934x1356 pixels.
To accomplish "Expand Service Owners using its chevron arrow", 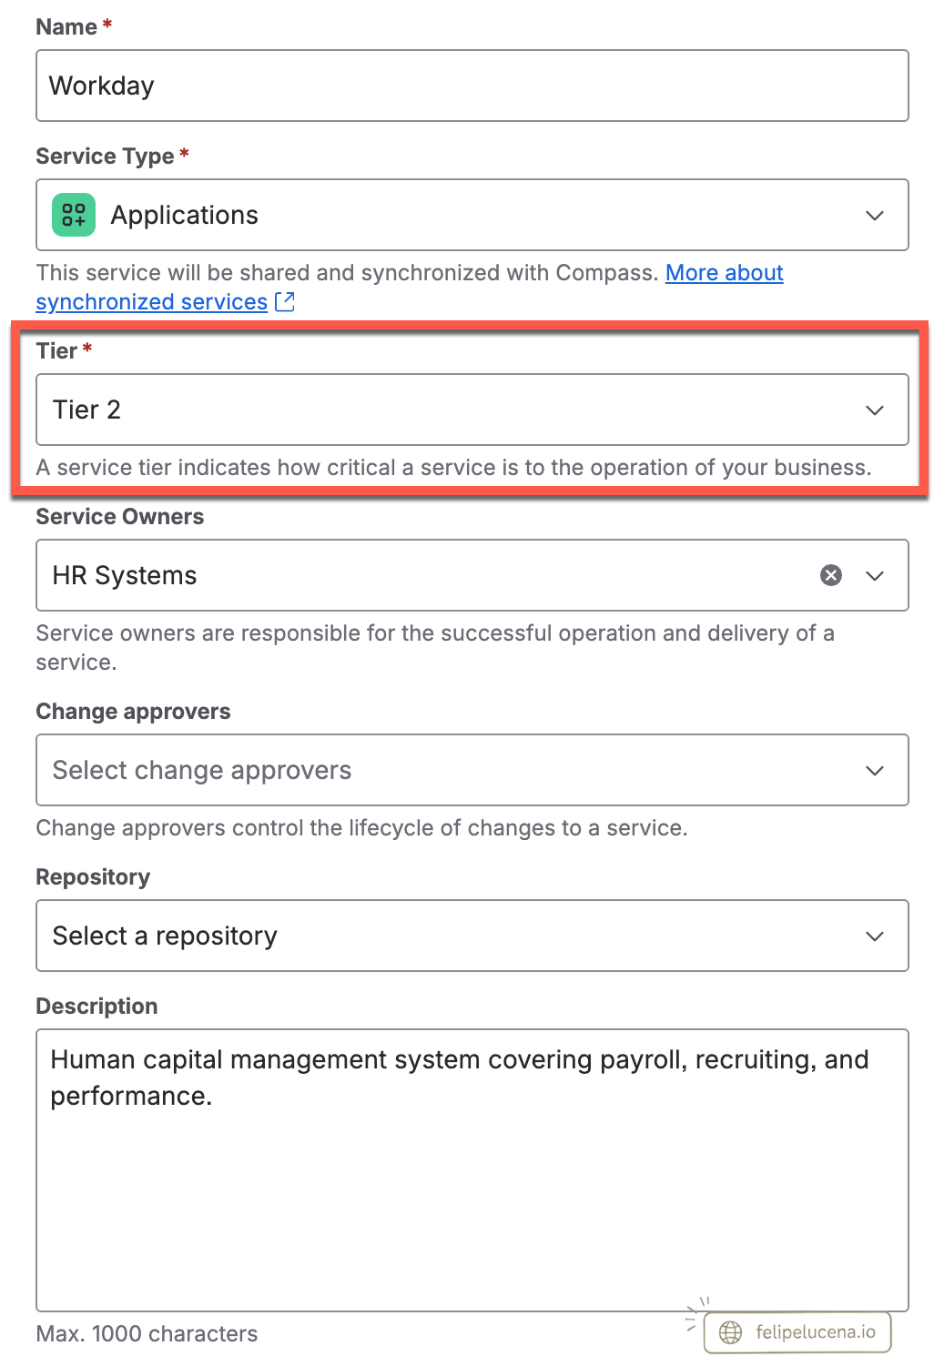I will tap(875, 576).
